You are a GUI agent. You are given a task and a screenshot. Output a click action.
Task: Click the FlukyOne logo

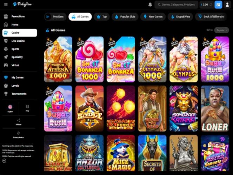(22, 5)
